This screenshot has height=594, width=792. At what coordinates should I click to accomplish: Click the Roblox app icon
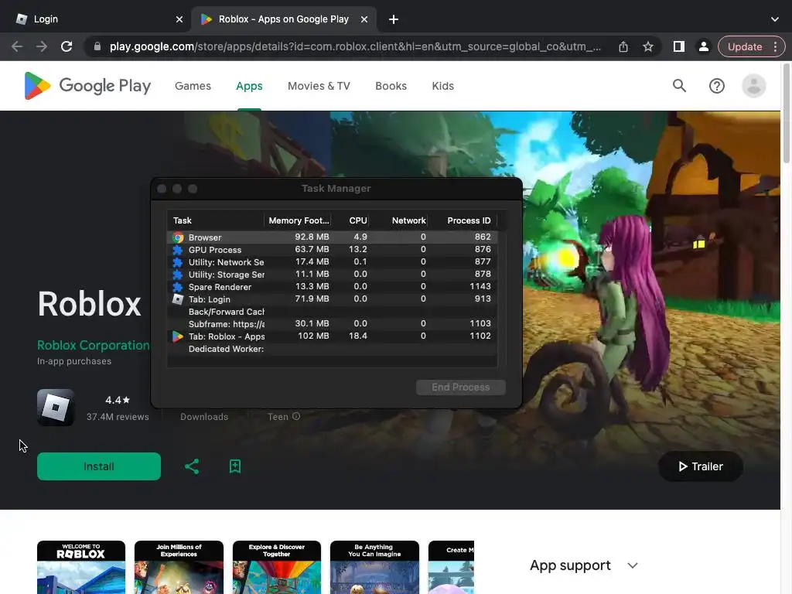[56, 408]
